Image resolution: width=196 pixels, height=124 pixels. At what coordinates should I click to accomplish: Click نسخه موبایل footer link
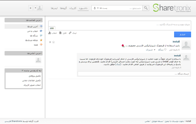tap(157, 121)
